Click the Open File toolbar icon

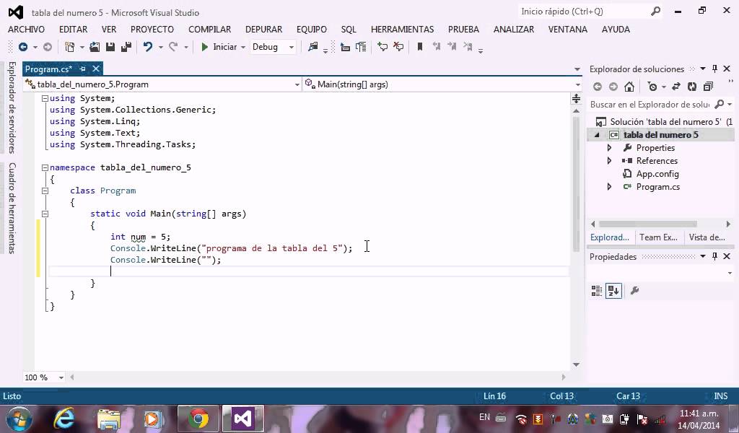(95, 47)
